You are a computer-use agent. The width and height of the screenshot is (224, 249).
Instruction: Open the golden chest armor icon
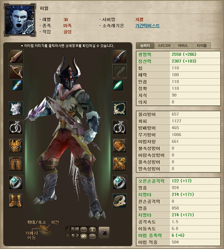[x=16, y=145]
